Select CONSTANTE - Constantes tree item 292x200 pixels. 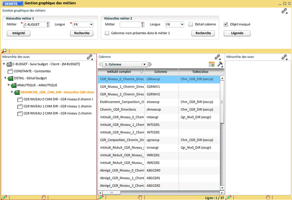pyautogui.click(x=32, y=71)
